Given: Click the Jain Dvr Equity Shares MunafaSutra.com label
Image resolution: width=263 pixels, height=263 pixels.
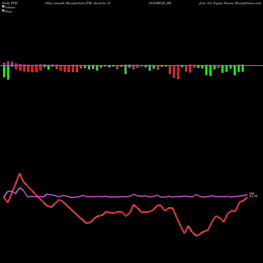Looking at the screenshot, I should [230, 3].
